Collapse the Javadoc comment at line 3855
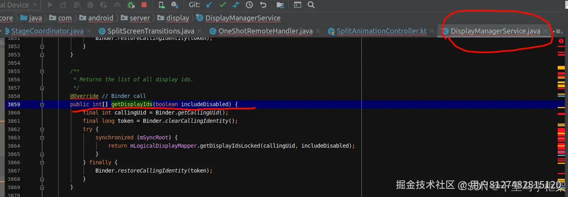Screen dimensions: 568x197 click(42, 71)
